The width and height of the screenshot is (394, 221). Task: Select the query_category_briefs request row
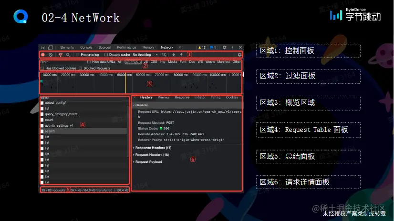(x=84, y=114)
